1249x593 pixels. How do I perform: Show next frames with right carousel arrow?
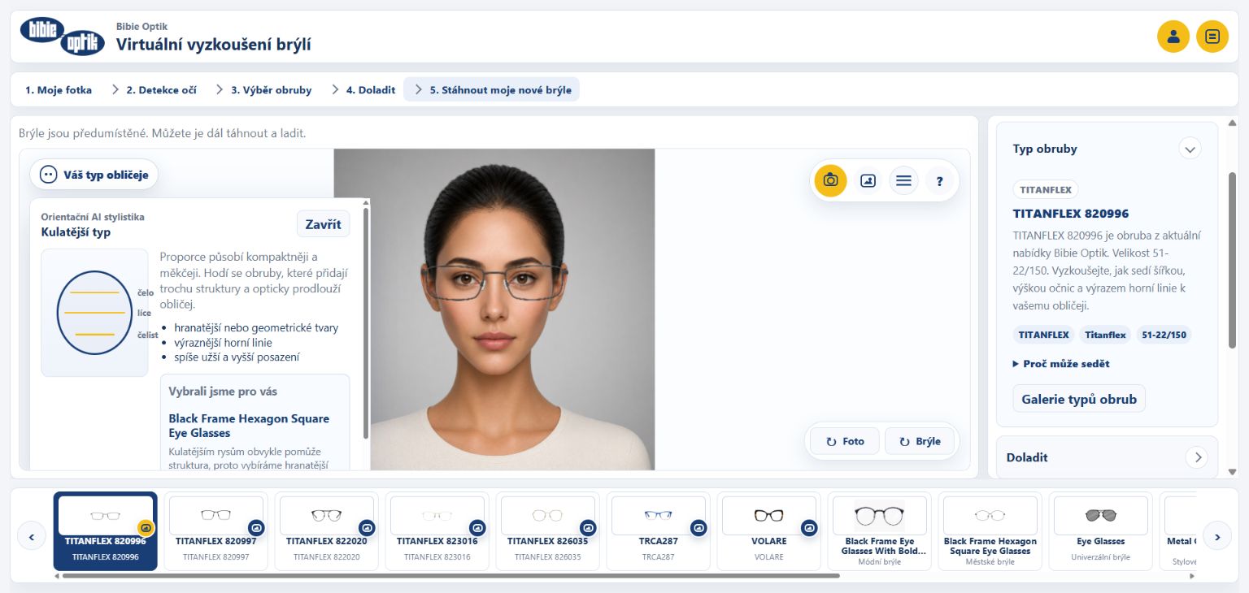pyautogui.click(x=1217, y=536)
